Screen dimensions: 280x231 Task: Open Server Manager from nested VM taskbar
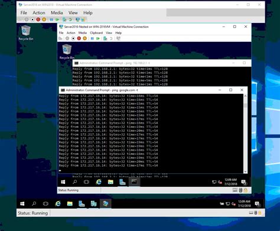[x=122, y=182]
